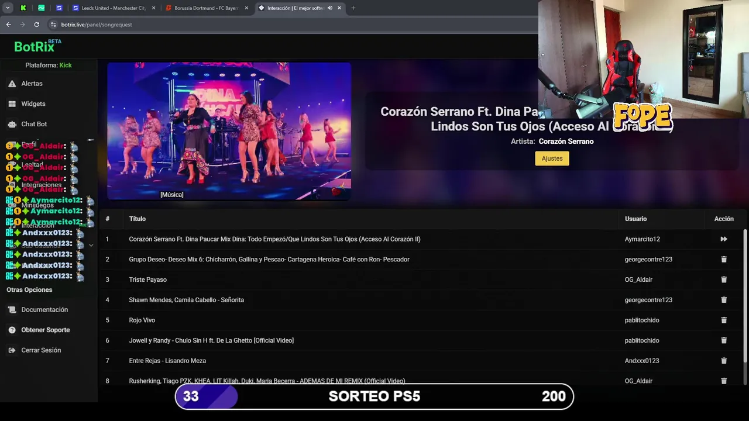749x421 pixels.
Task: Click user Aymarcito12 in the first row
Action: pyautogui.click(x=642, y=239)
